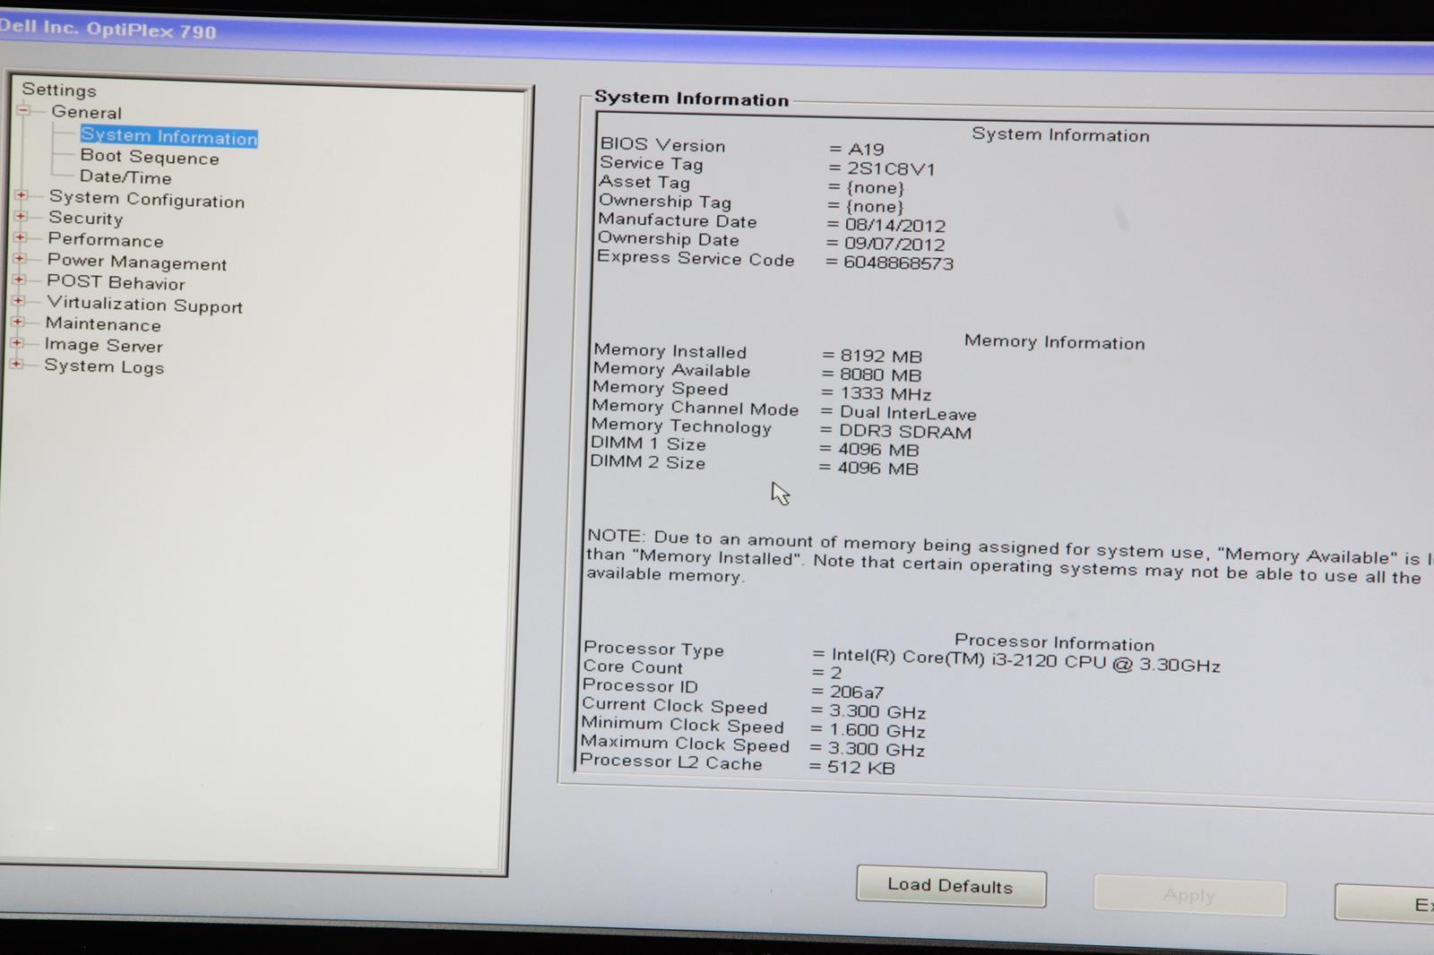
Task: Select the Image Server label
Action: [104, 345]
